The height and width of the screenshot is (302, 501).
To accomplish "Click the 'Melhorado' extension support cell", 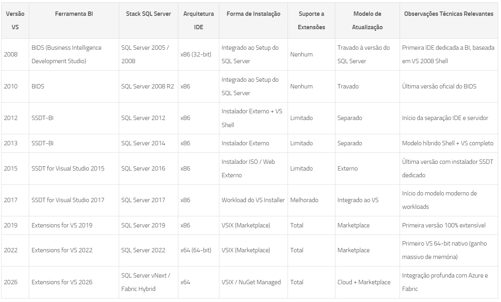I will (304, 200).
